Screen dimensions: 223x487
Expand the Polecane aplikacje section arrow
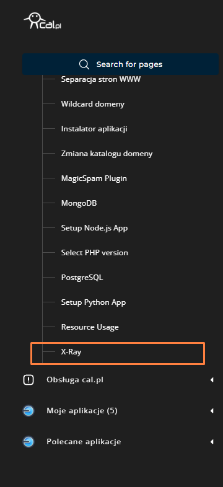[212, 442]
